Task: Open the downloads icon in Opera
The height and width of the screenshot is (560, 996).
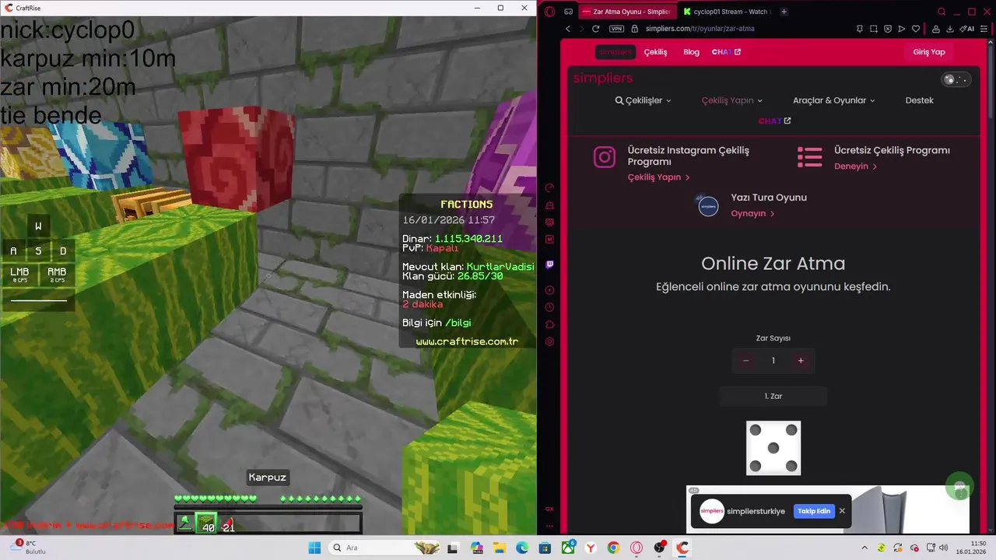Action: (x=949, y=29)
